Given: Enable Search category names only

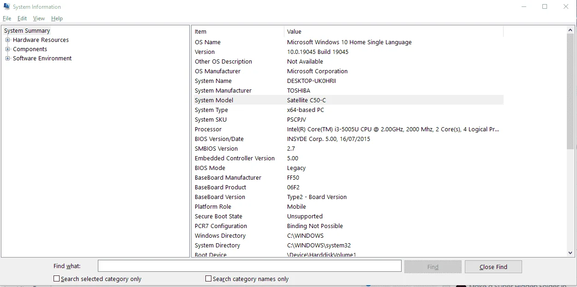Looking at the screenshot, I should [x=208, y=279].
